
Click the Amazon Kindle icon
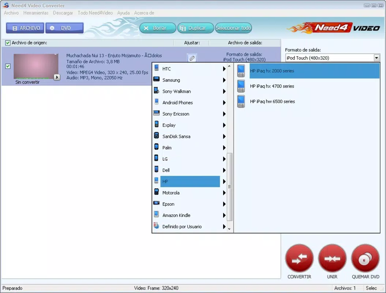point(157,215)
